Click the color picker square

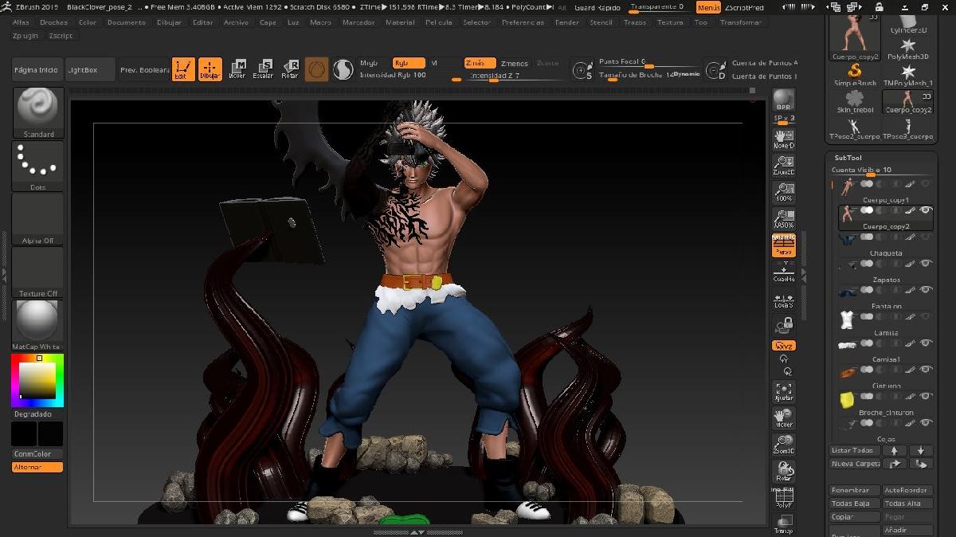coord(37,382)
